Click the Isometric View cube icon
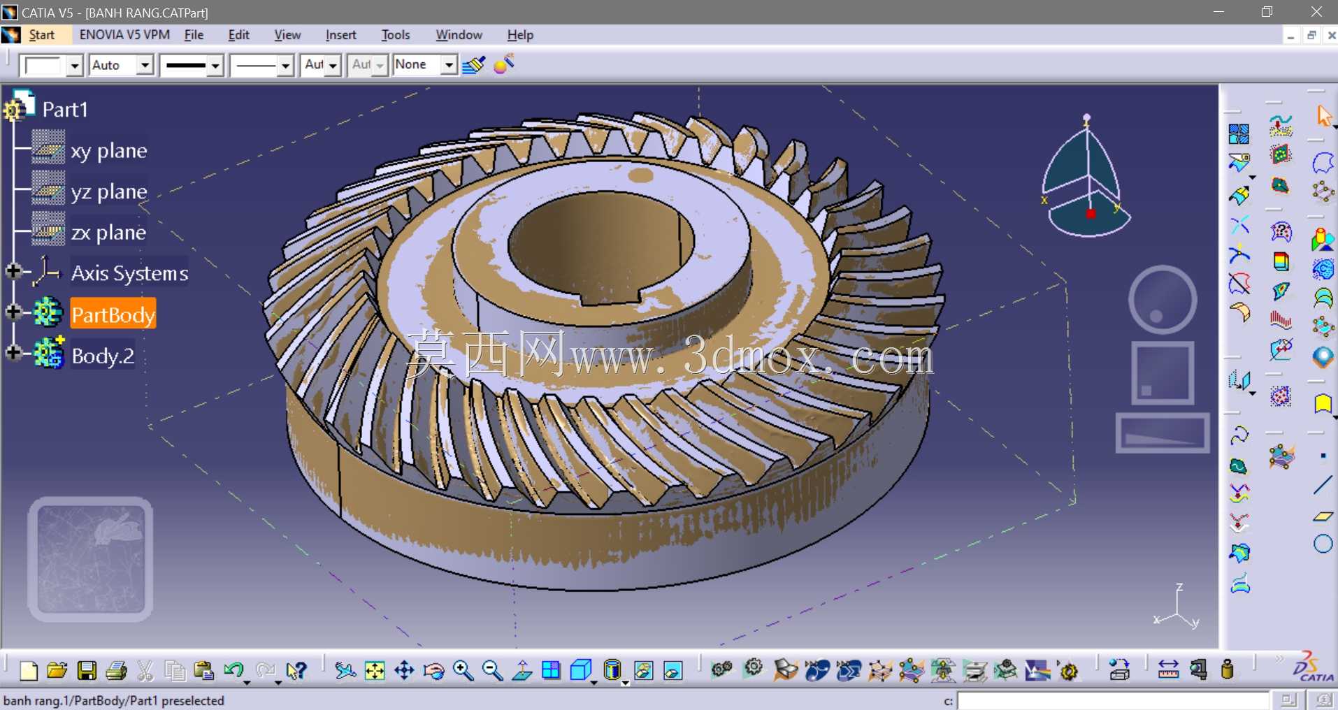This screenshot has height=710, width=1338. pos(580,671)
